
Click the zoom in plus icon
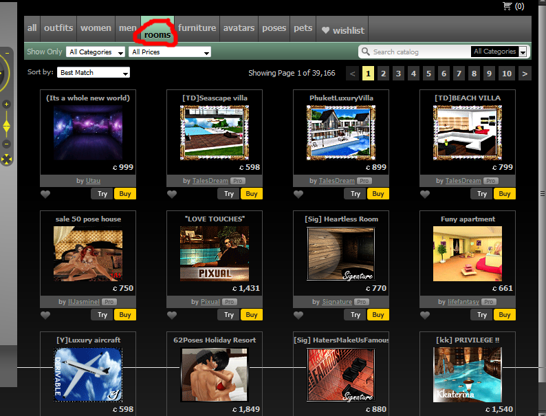pos(7,105)
